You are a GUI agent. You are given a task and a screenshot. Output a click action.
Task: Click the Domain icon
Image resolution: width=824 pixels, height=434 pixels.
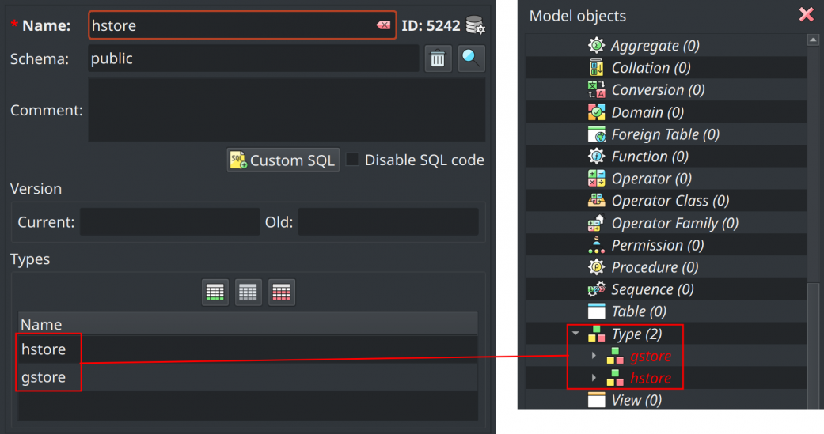(597, 111)
